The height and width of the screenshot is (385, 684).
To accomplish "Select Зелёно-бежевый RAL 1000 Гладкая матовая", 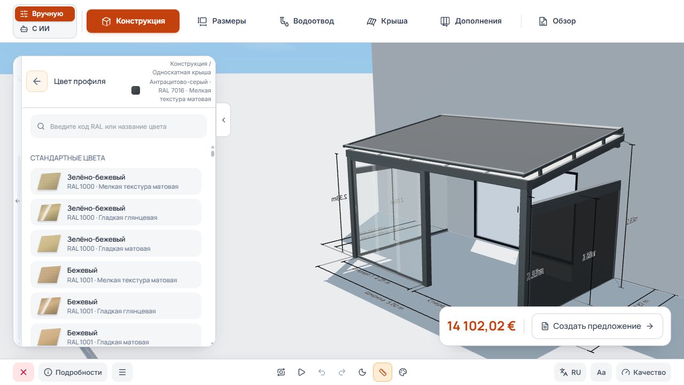I will click(116, 243).
